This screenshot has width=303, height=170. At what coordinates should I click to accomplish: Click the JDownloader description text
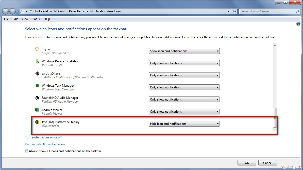click(51, 126)
